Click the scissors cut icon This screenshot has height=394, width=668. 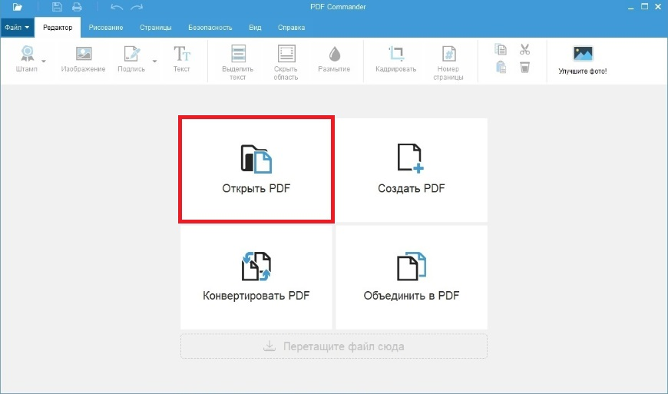525,49
